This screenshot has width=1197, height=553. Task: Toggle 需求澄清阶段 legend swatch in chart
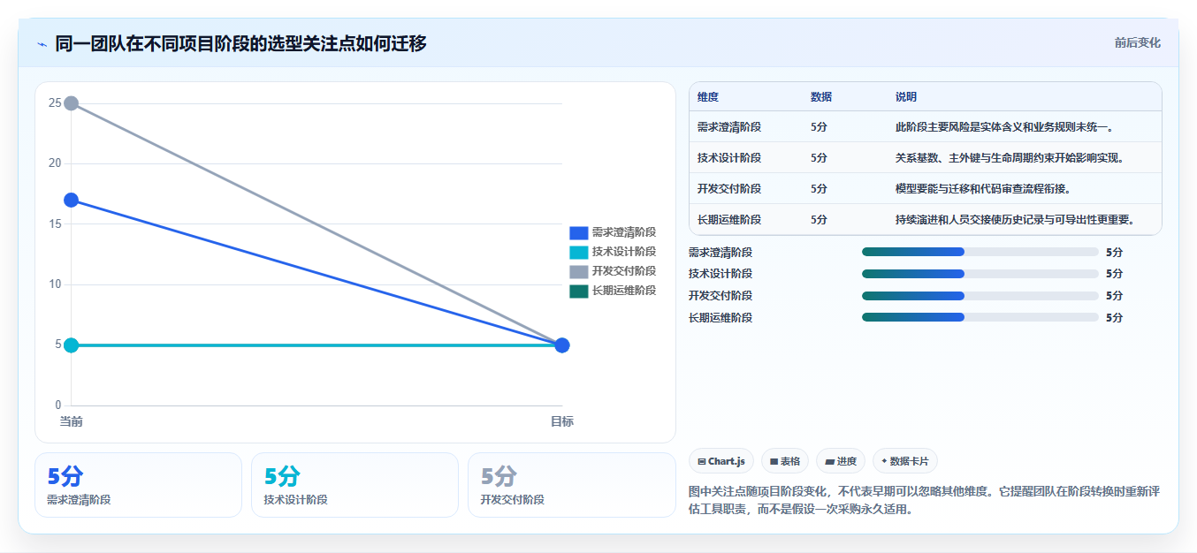click(579, 232)
